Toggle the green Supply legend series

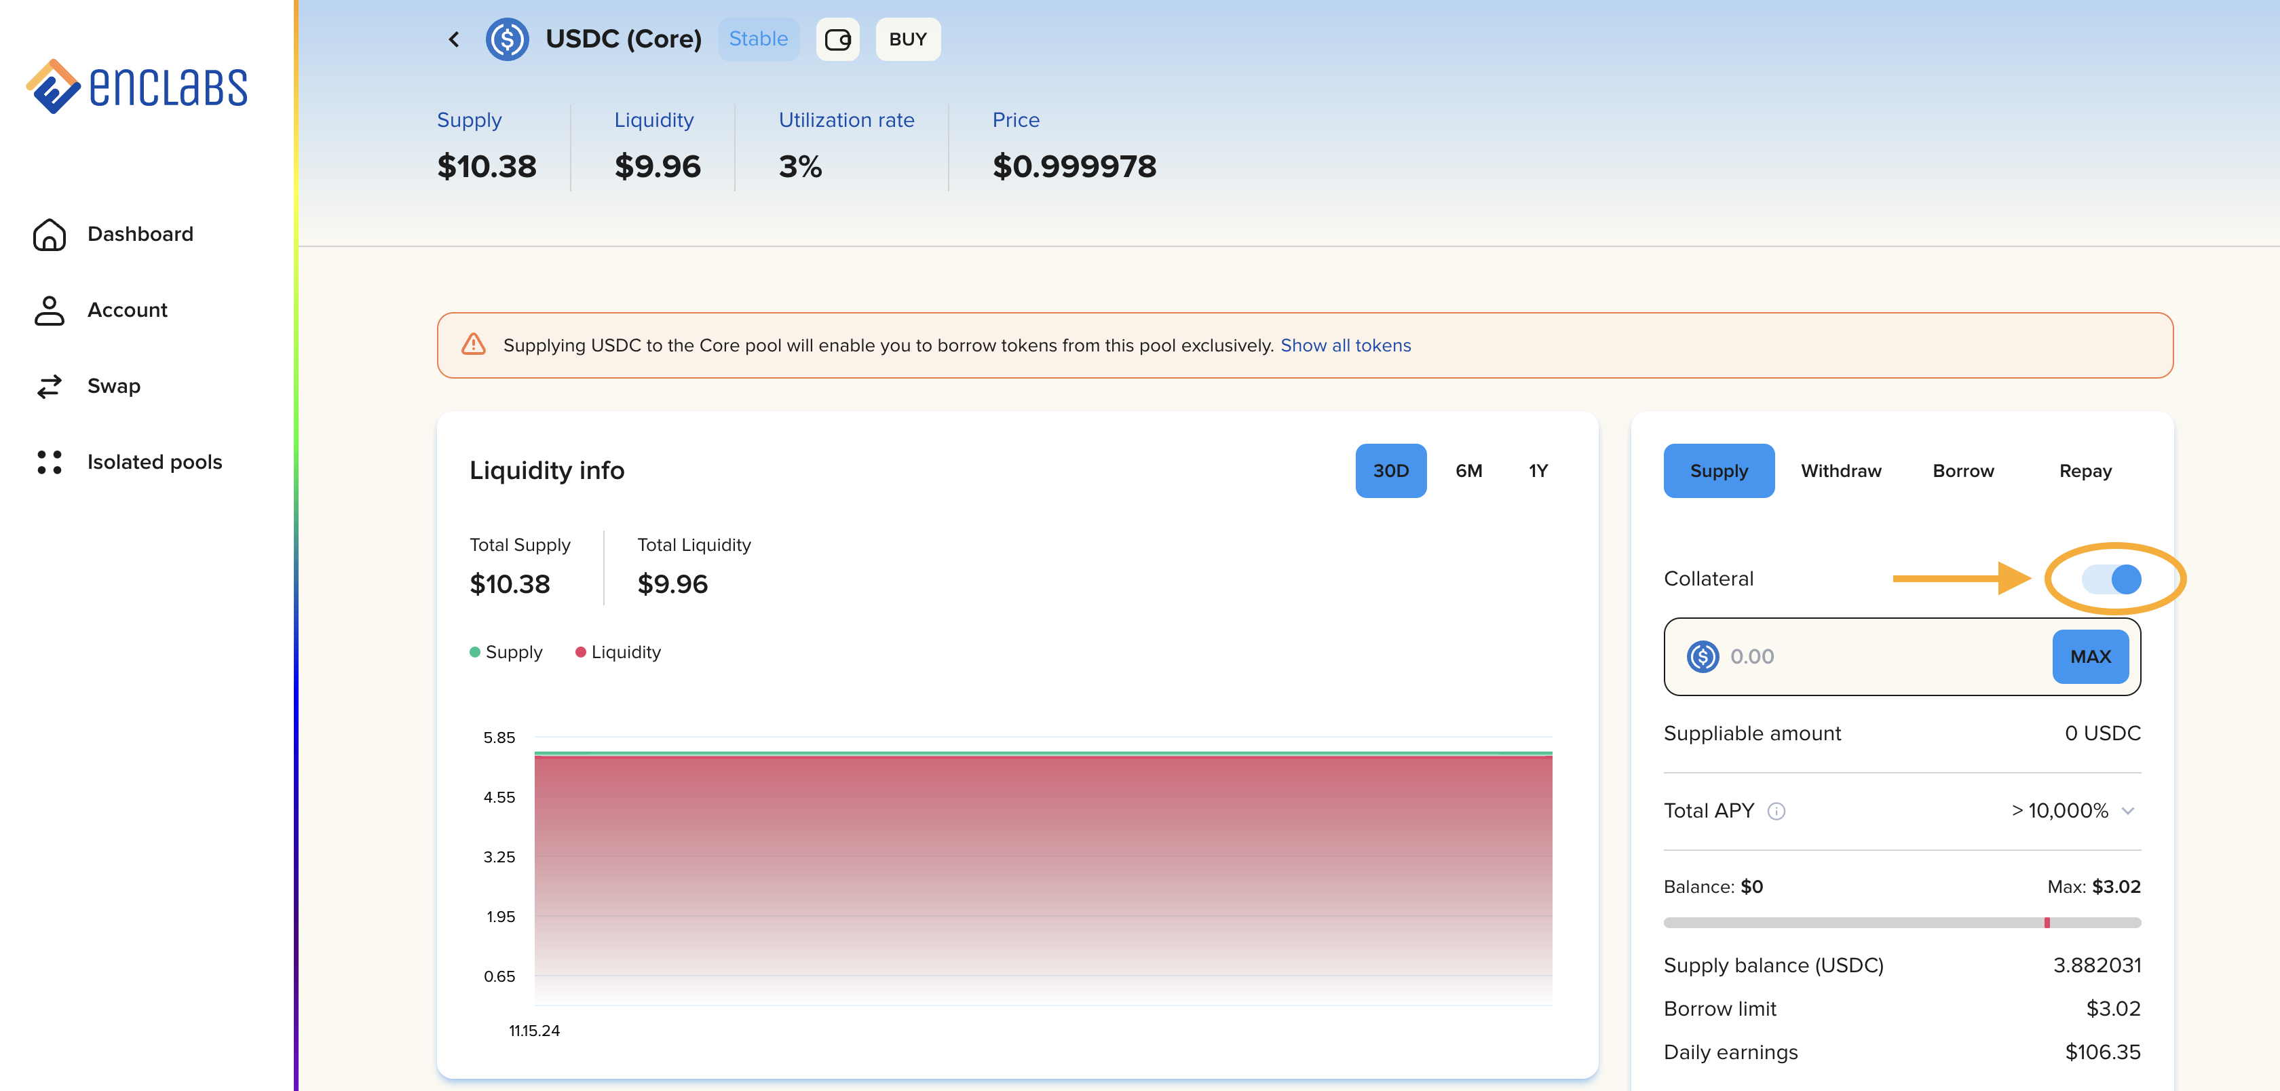point(506,652)
